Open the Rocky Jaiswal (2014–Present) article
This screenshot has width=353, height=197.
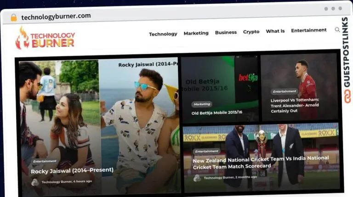pyautogui.click(x=72, y=170)
